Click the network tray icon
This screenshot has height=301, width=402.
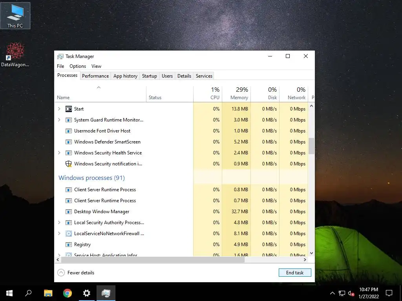click(x=342, y=293)
